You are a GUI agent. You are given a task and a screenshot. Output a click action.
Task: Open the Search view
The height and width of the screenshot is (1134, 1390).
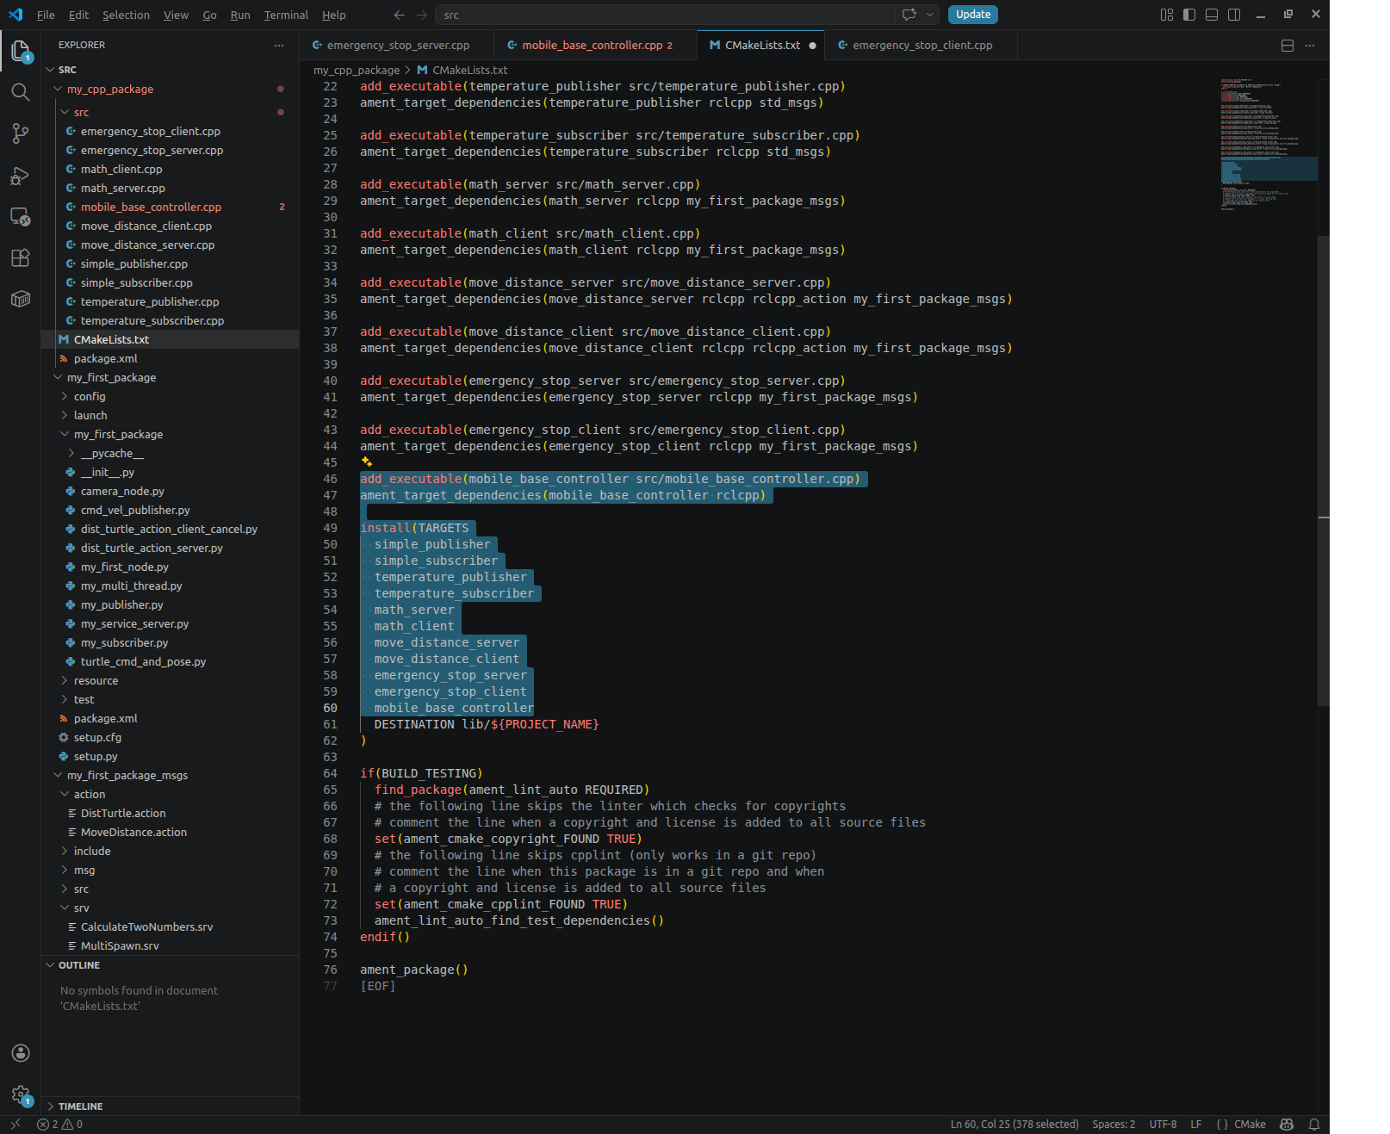pyautogui.click(x=21, y=92)
